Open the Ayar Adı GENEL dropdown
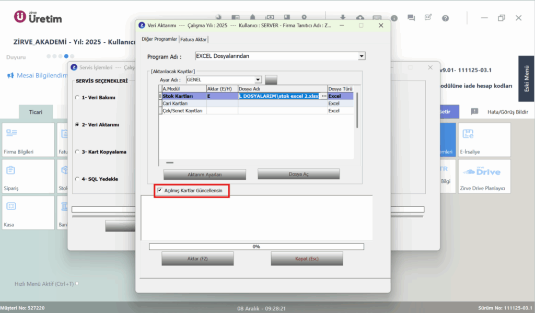The height and width of the screenshot is (313, 535). pyautogui.click(x=258, y=79)
